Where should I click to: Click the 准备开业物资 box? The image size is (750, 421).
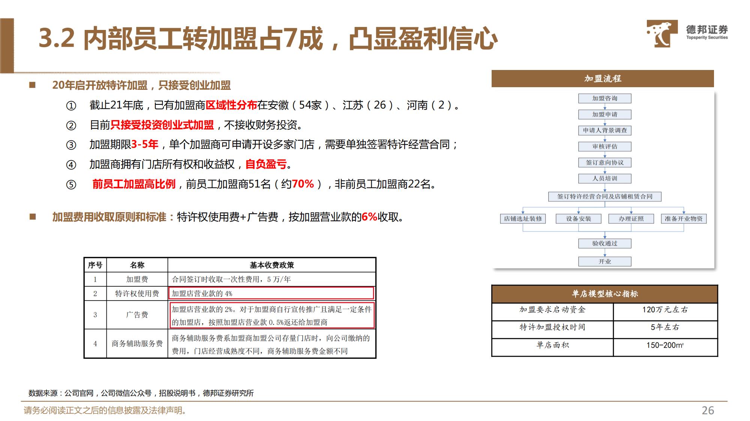point(684,219)
